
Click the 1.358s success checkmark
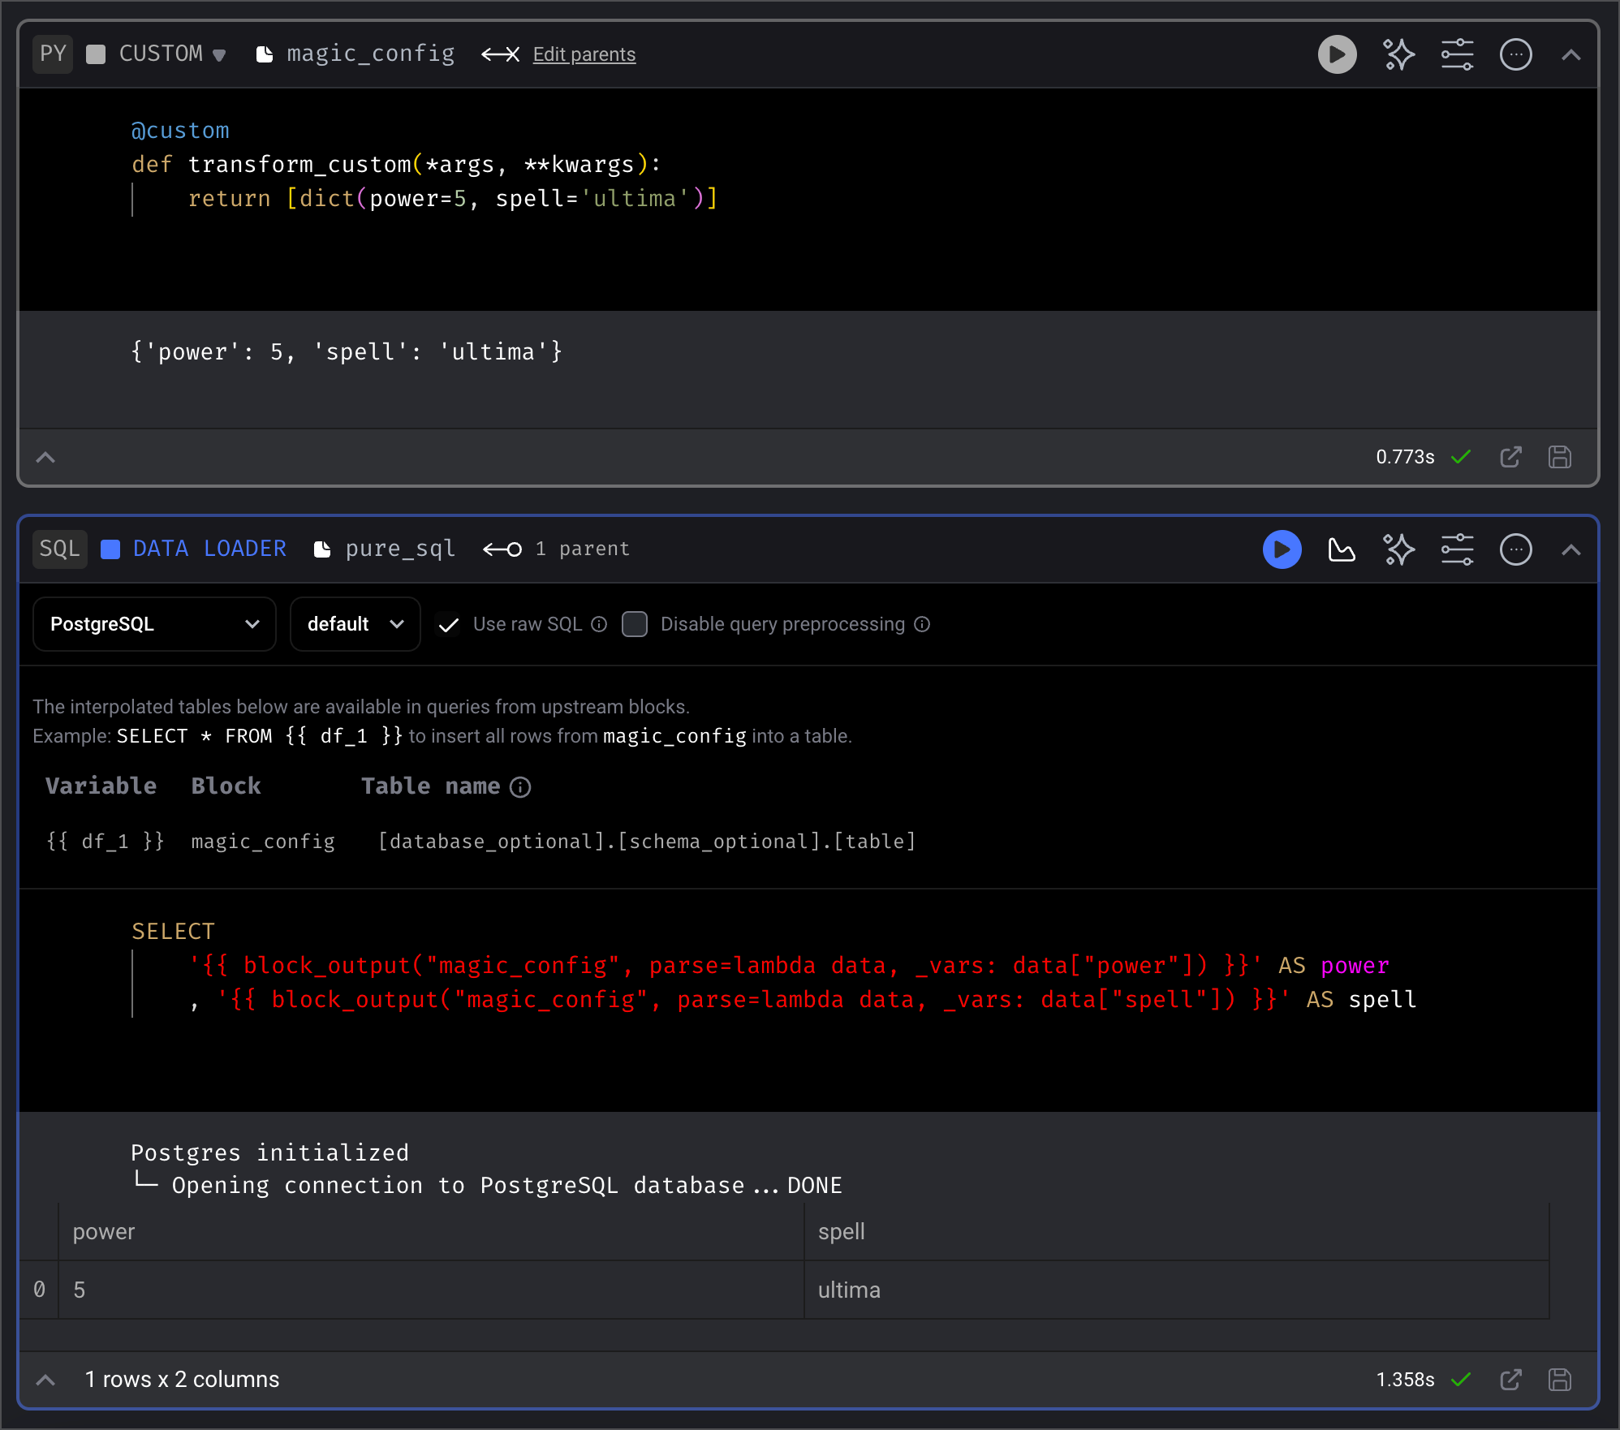point(1460,1380)
